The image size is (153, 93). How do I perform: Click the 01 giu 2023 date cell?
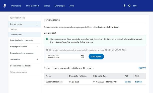click(x=74, y=82)
